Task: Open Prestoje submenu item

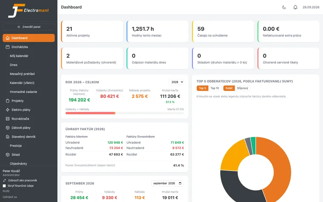Action: click(x=16, y=146)
